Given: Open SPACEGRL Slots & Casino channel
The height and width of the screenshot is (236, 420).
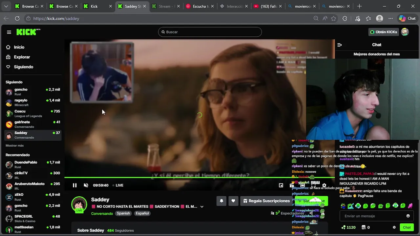Looking at the screenshot, I should point(33,219).
